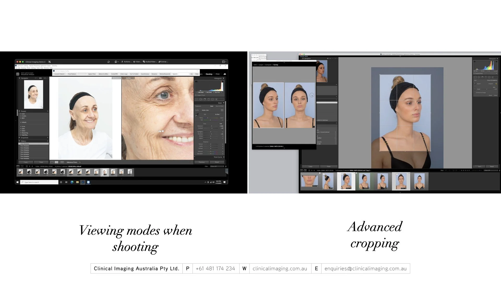Click the Before & After toolbar button
The width and height of the screenshot is (501, 282).
pyautogui.click(x=103, y=74)
